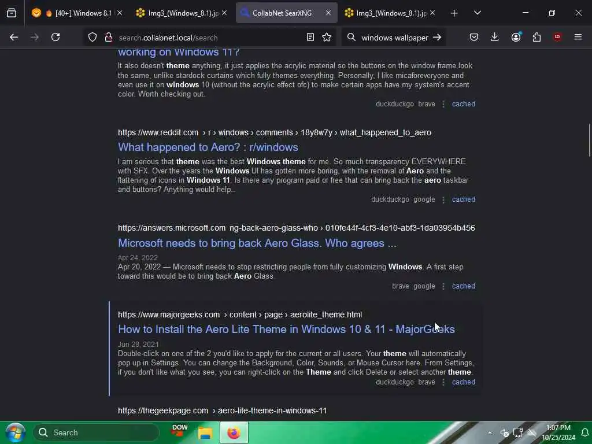Switch to last Img3_(Windows_8.1).jpg tab
Screen dimensions: 592x444
389,13
